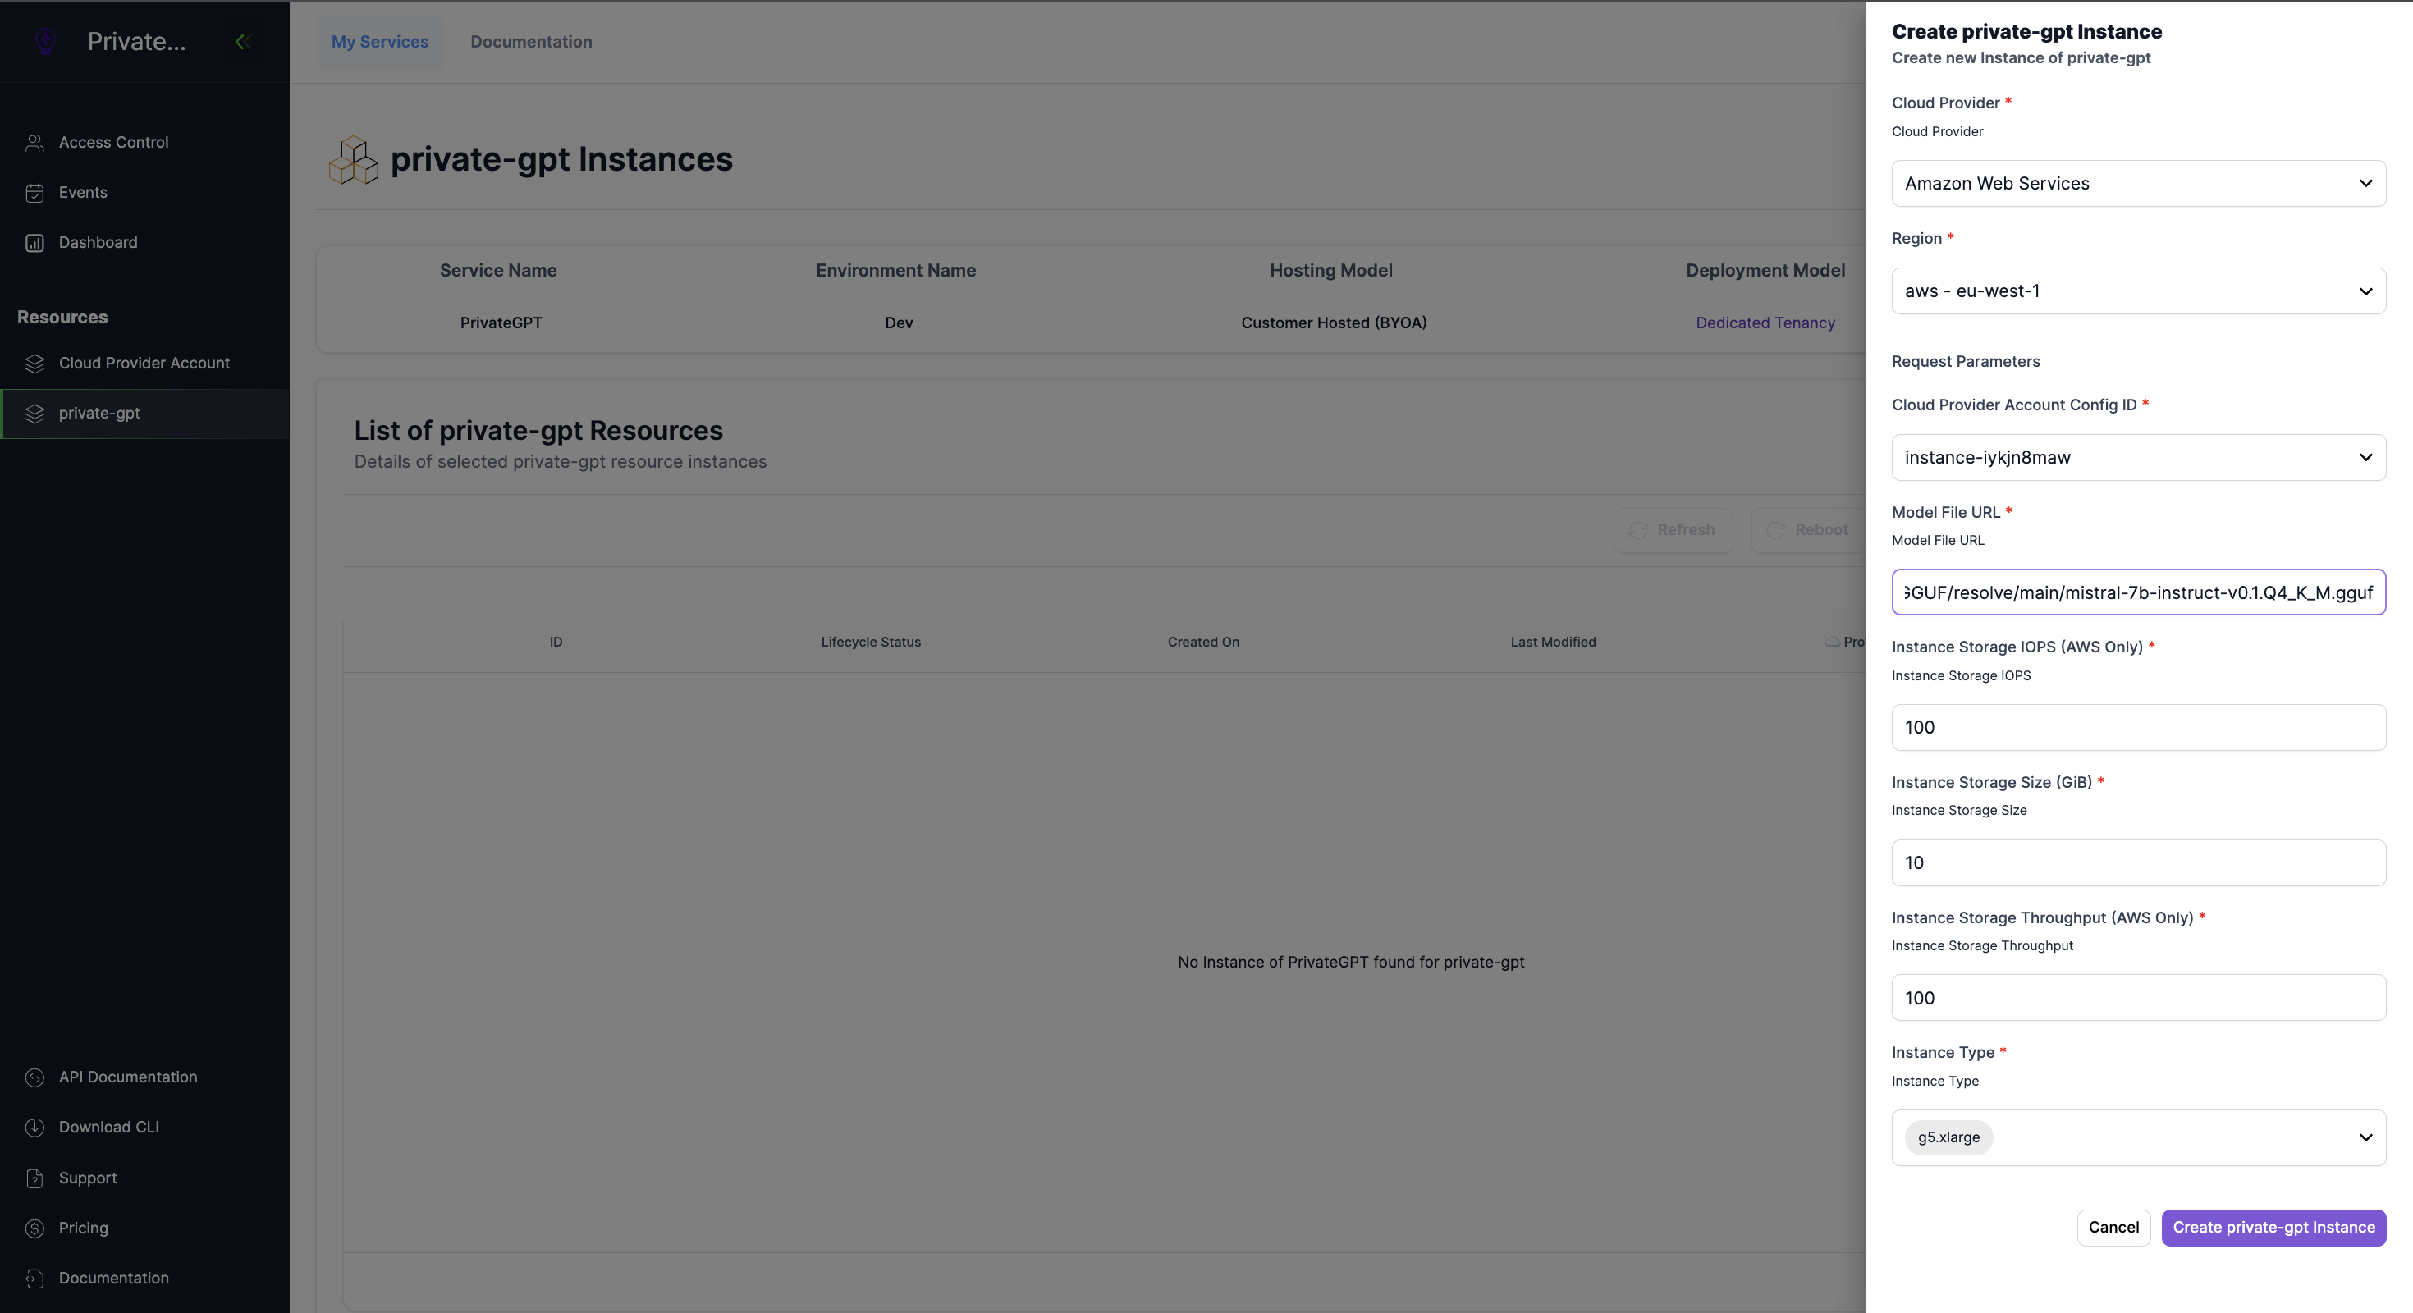The width and height of the screenshot is (2413, 1313).
Task: Open Pricing link in sidebar
Action: click(x=84, y=1228)
